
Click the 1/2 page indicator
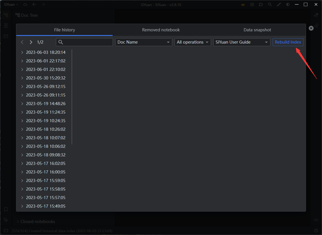click(x=40, y=42)
